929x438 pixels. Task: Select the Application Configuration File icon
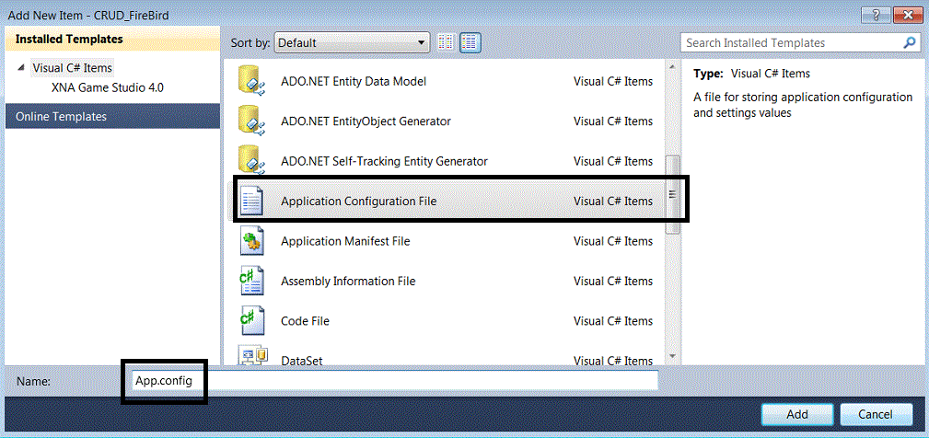click(251, 201)
